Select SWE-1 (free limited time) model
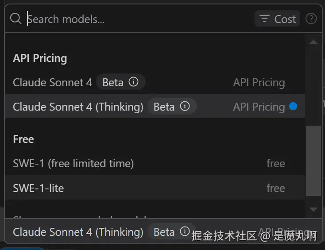 [x=74, y=163]
